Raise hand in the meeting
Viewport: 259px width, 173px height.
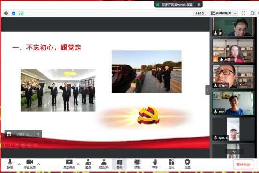(155, 164)
